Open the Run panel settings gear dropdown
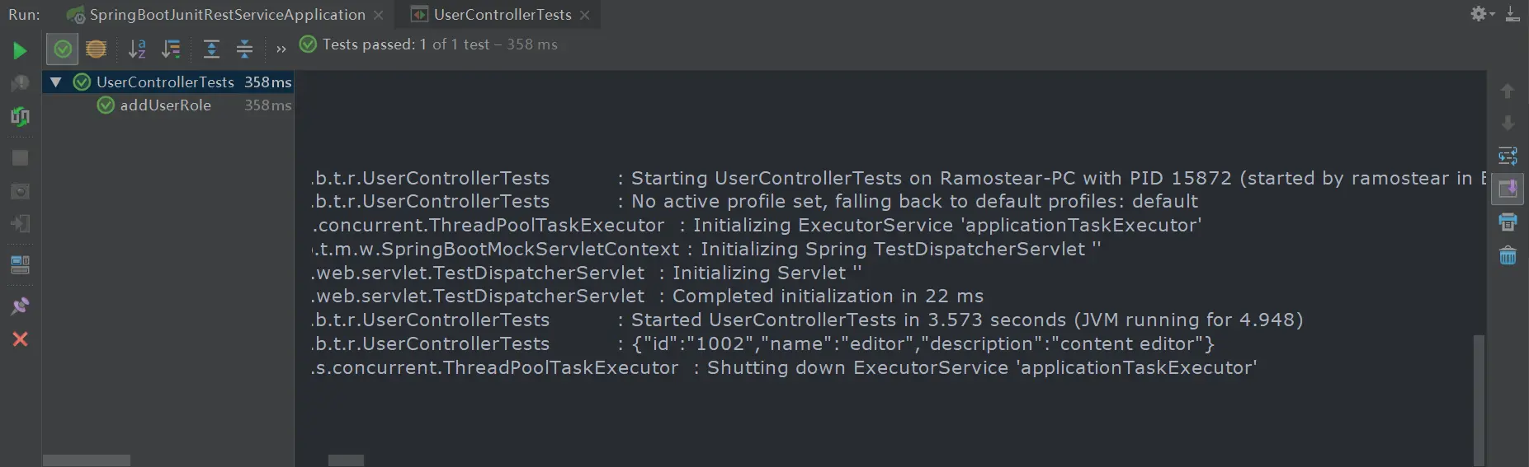The height and width of the screenshot is (467, 1529). (x=1481, y=14)
